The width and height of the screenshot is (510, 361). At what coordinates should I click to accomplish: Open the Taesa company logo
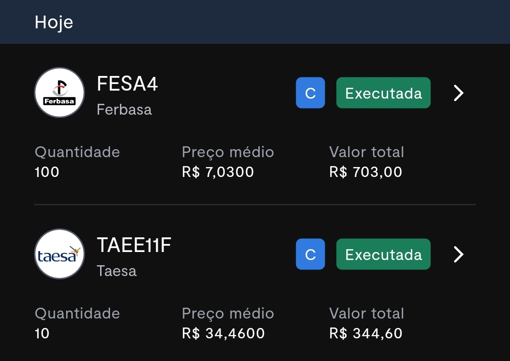point(59,254)
